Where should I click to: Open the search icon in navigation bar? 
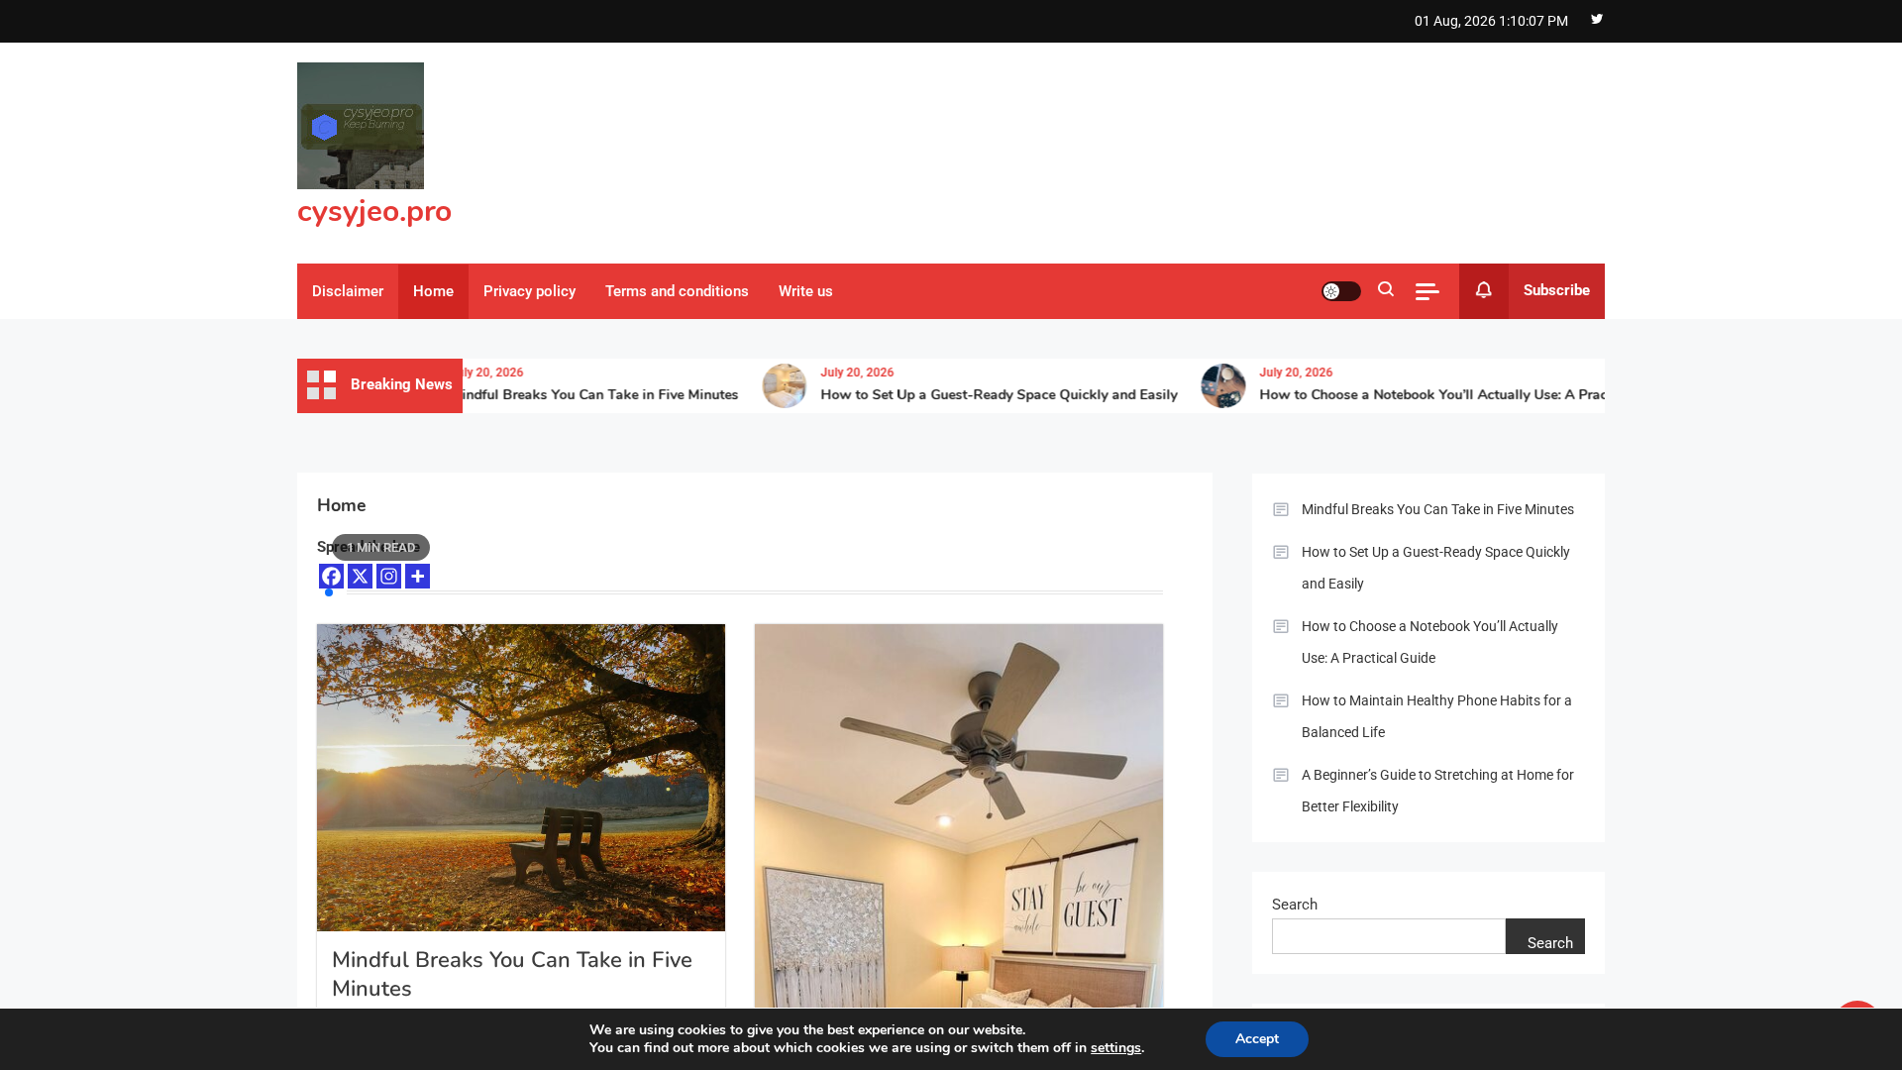1386,289
